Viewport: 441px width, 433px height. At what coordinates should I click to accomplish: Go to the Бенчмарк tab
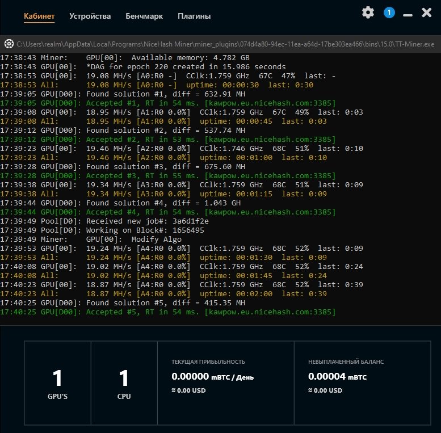(x=144, y=16)
